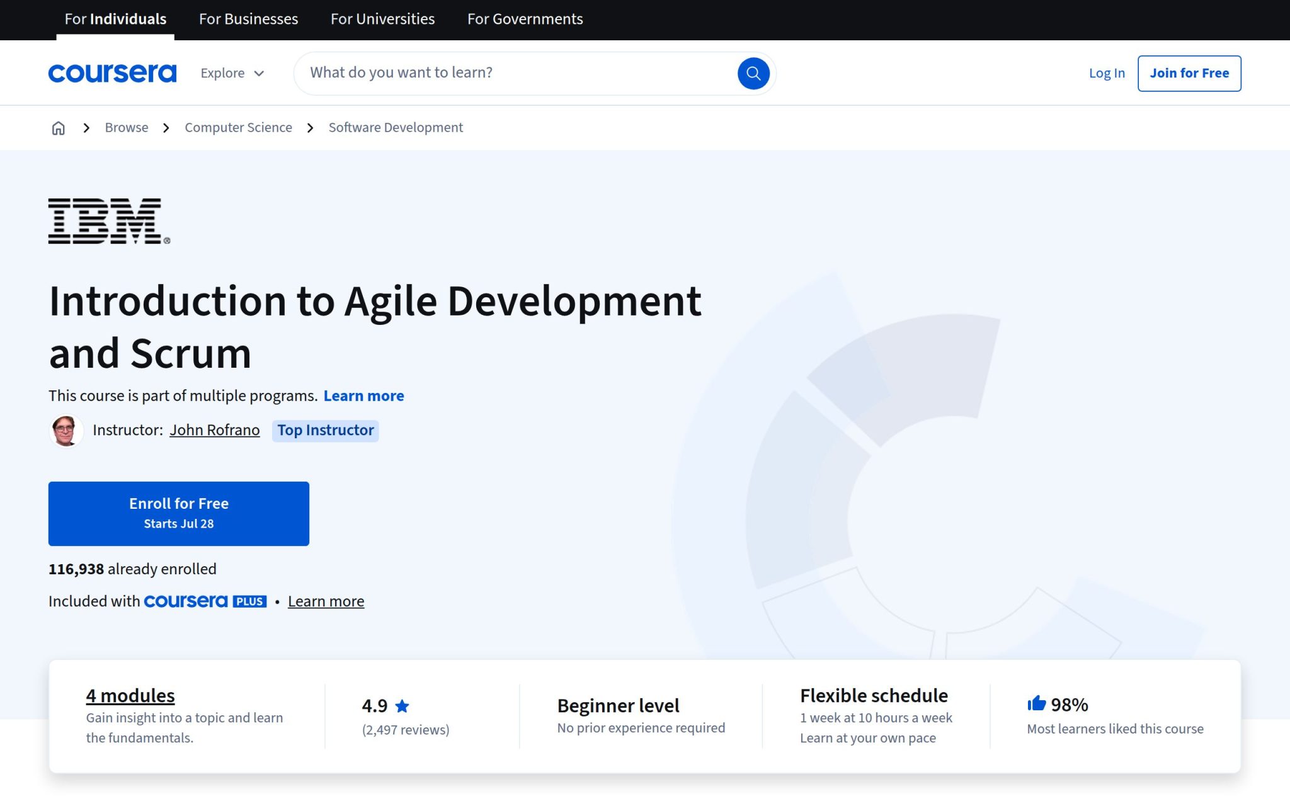The height and width of the screenshot is (806, 1290).
Task: Open John Rofrano's instructor profile link
Action: [x=214, y=430]
